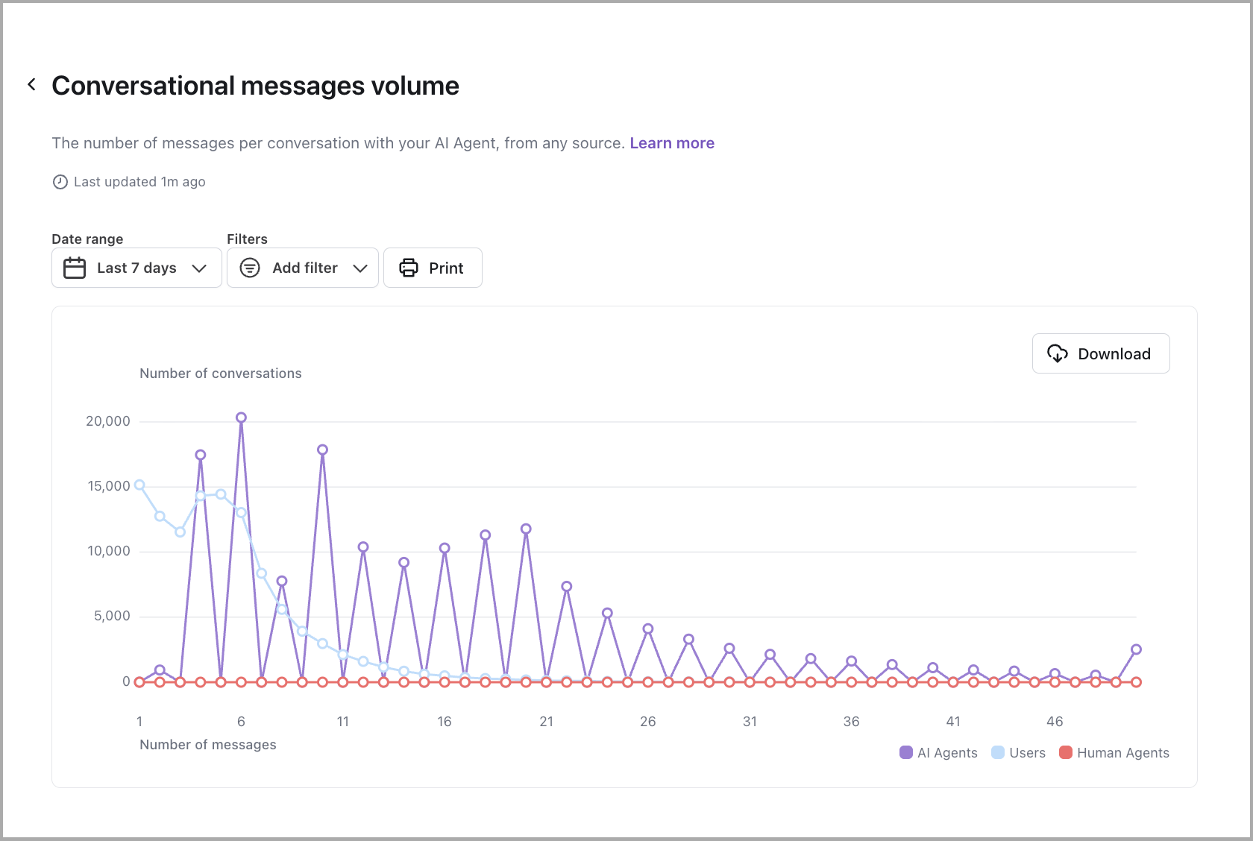
Task: Click the first Users data point at 1 message
Action: click(139, 485)
